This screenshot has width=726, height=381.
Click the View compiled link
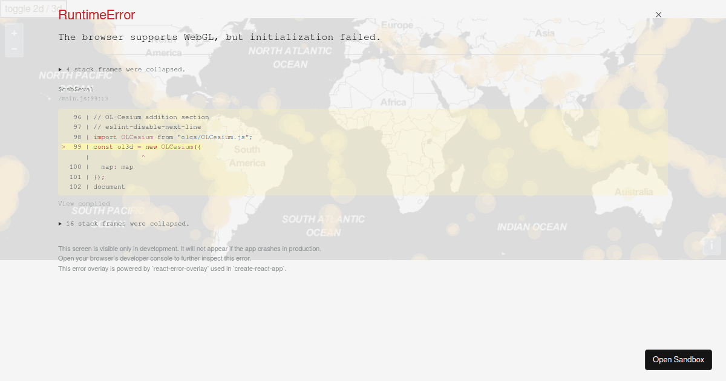tap(83, 203)
